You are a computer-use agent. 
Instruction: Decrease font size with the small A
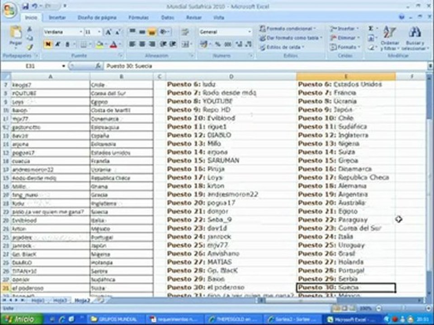pyautogui.click(x=118, y=32)
